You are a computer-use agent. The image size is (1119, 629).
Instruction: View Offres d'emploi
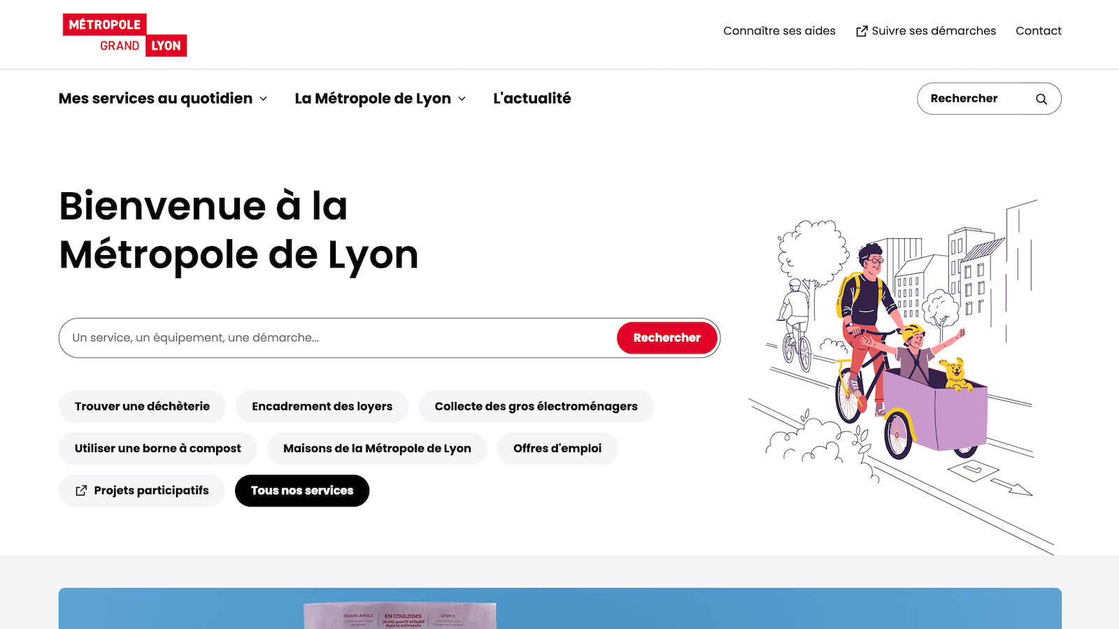pos(557,448)
